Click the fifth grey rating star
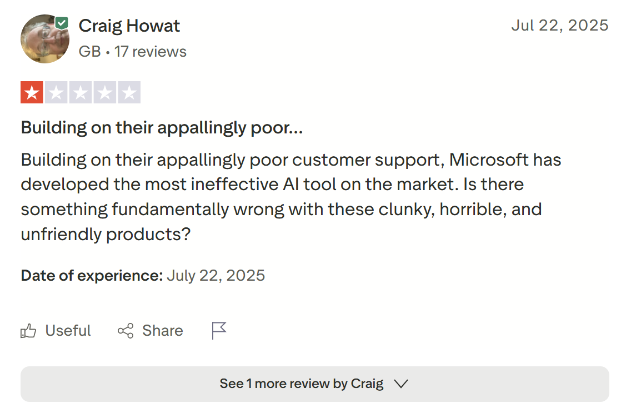Image resolution: width=631 pixels, height=408 pixels. click(x=129, y=92)
